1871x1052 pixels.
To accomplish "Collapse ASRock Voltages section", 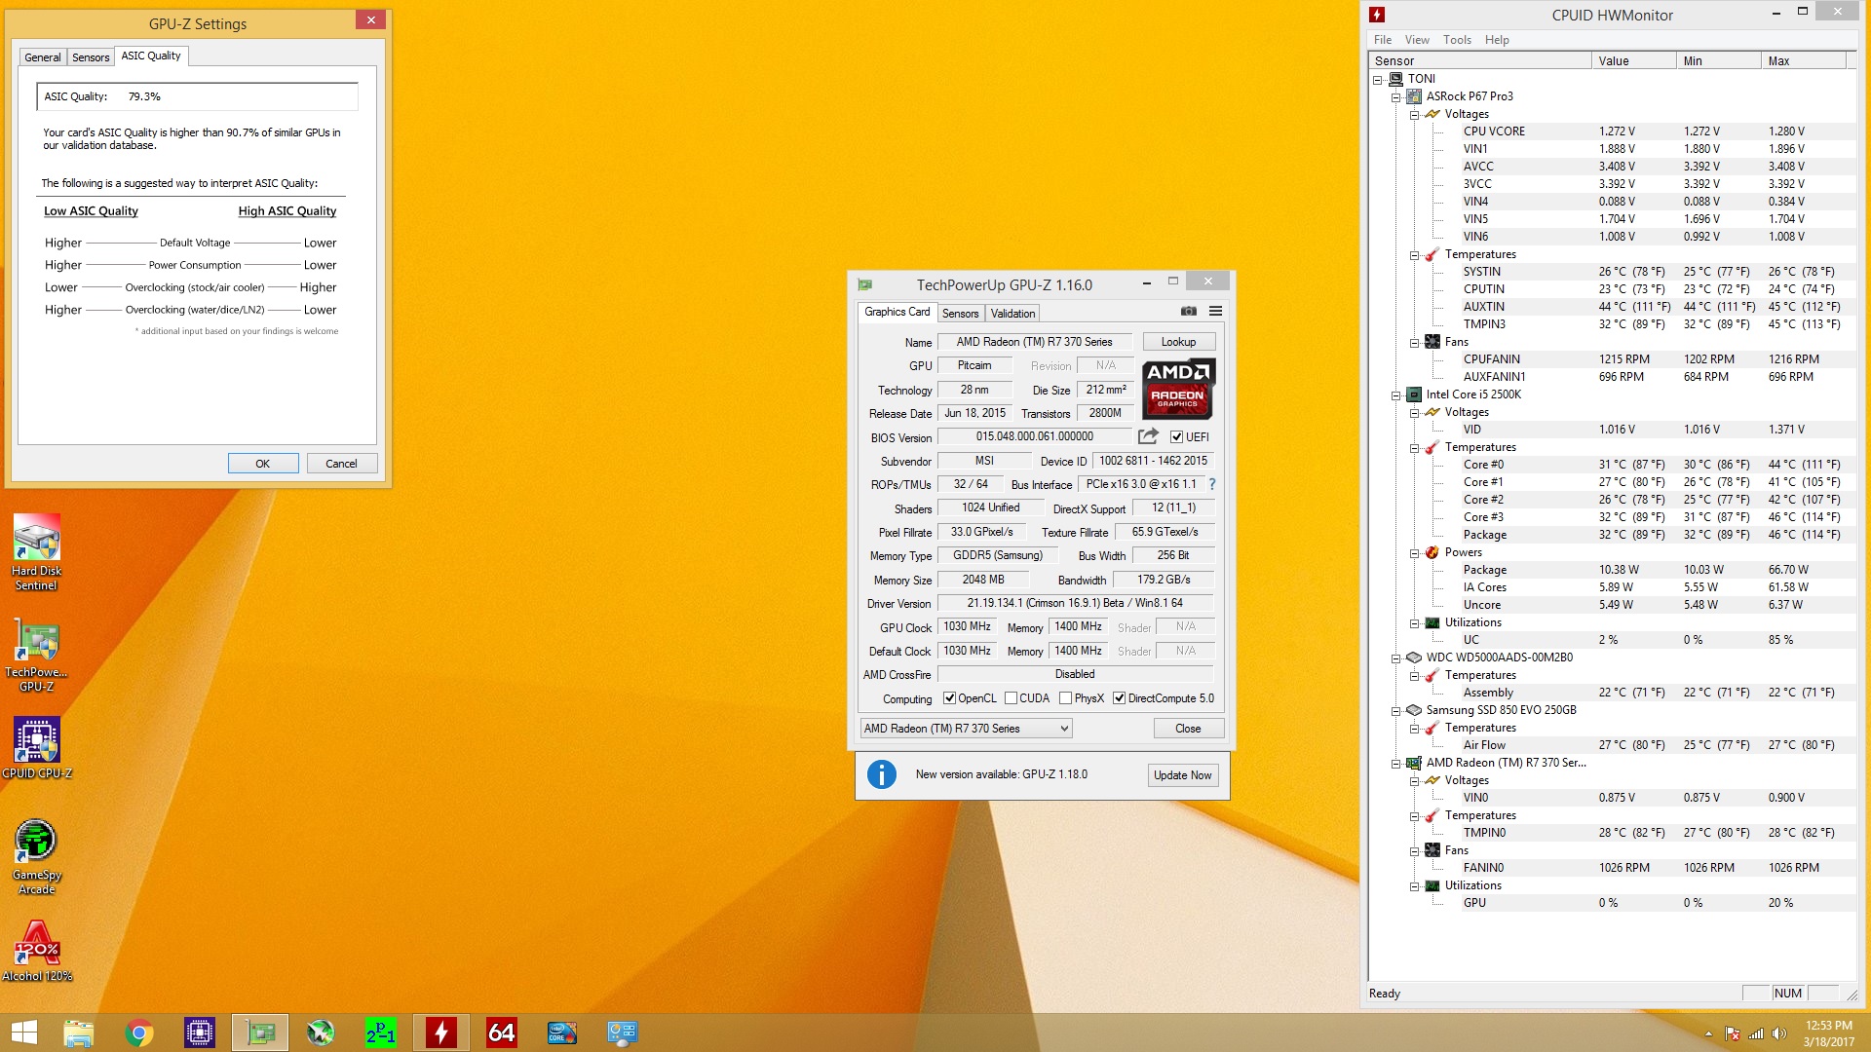I will pyautogui.click(x=1414, y=115).
